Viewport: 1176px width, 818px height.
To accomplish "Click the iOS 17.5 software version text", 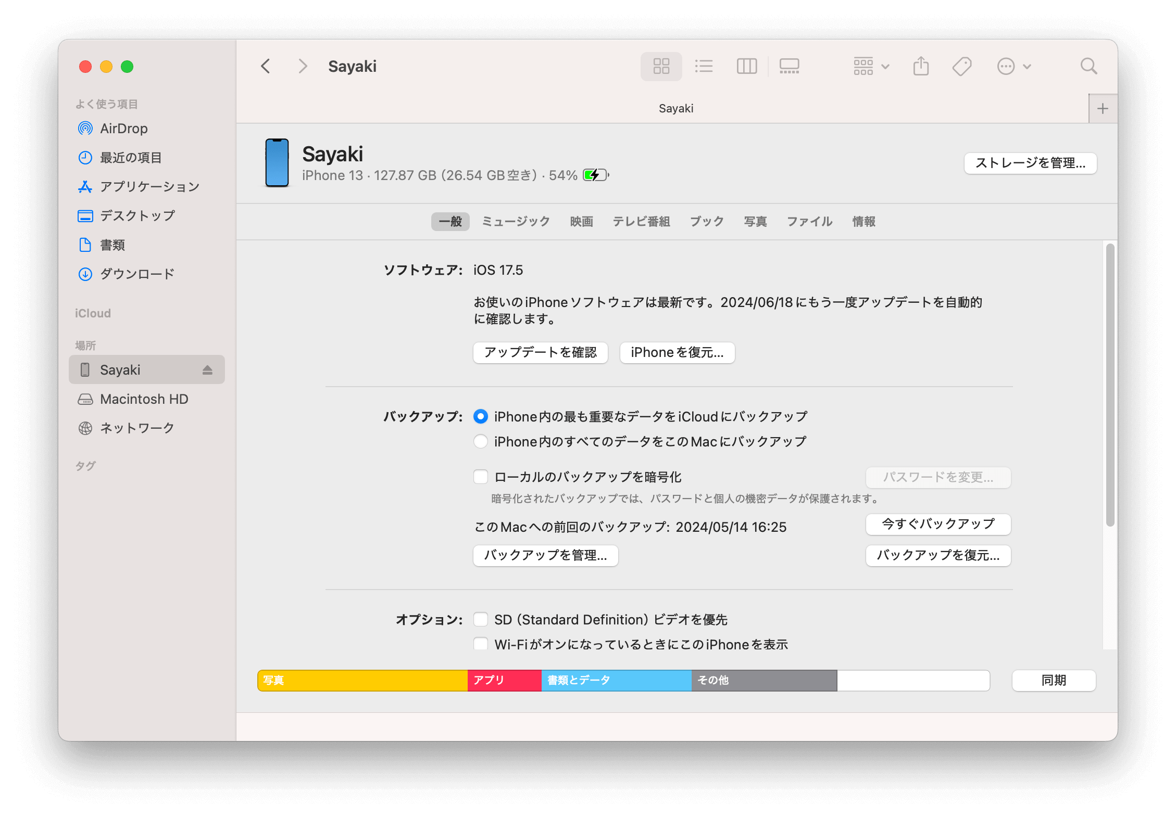I will click(x=498, y=270).
